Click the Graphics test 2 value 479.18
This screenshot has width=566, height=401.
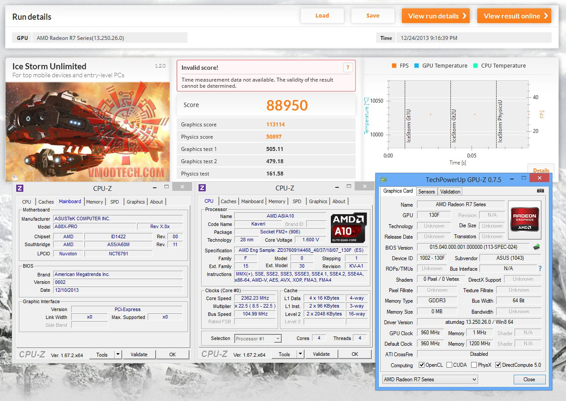[x=275, y=161]
